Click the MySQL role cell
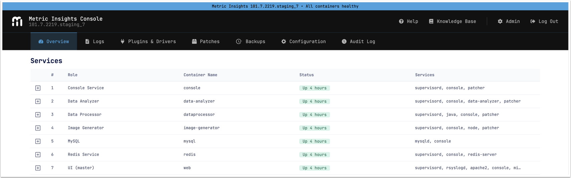Image resolution: width=571 pixels, height=178 pixels. click(74, 141)
